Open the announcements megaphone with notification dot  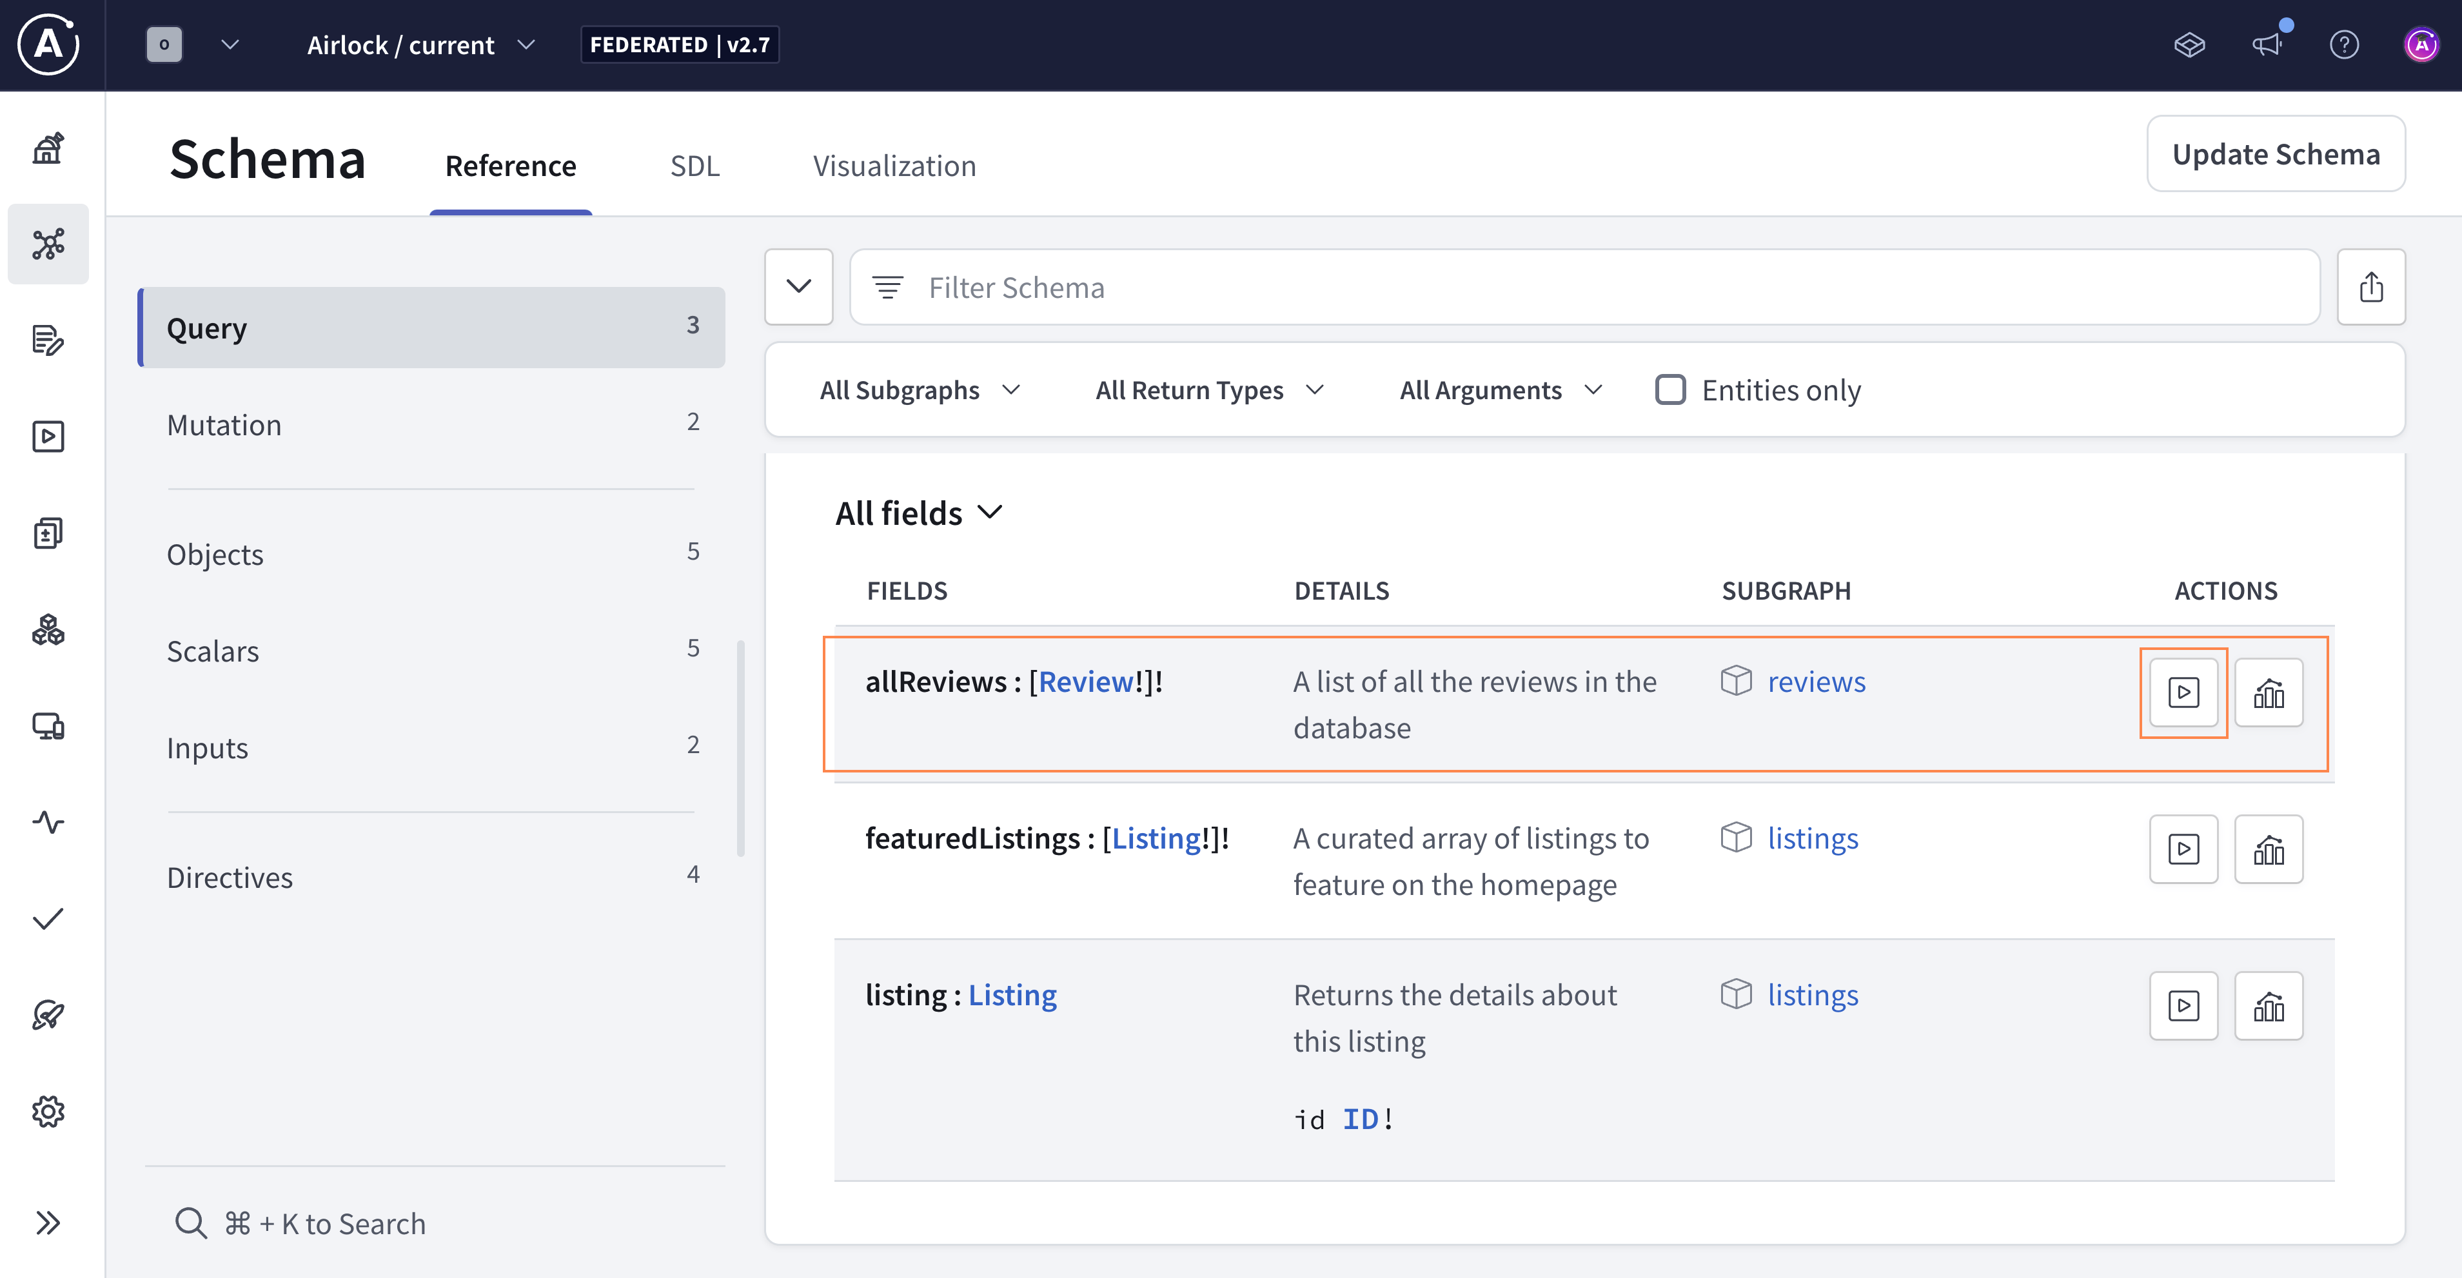(x=2269, y=44)
